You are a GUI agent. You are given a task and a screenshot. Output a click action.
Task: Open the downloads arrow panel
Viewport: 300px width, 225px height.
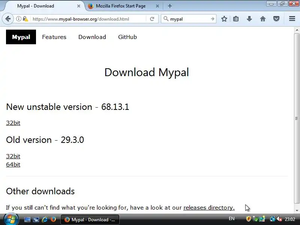point(249,19)
